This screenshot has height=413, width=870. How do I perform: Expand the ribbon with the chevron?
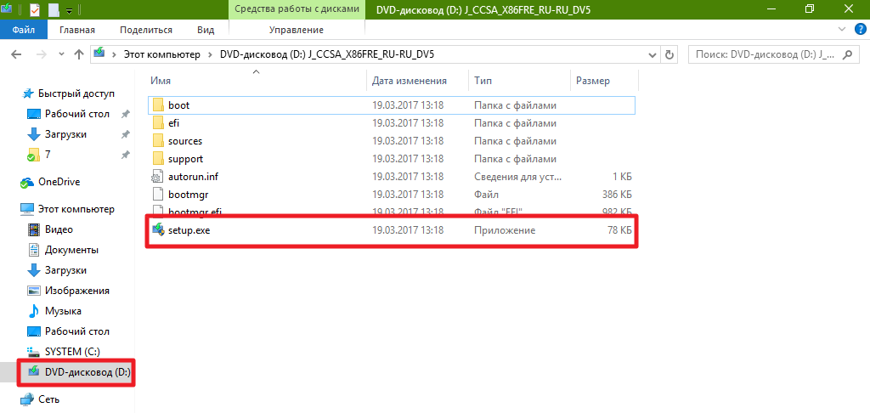843,30
